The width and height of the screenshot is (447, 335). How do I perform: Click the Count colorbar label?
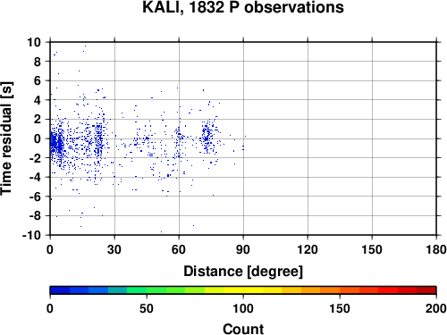pos(243,329)
